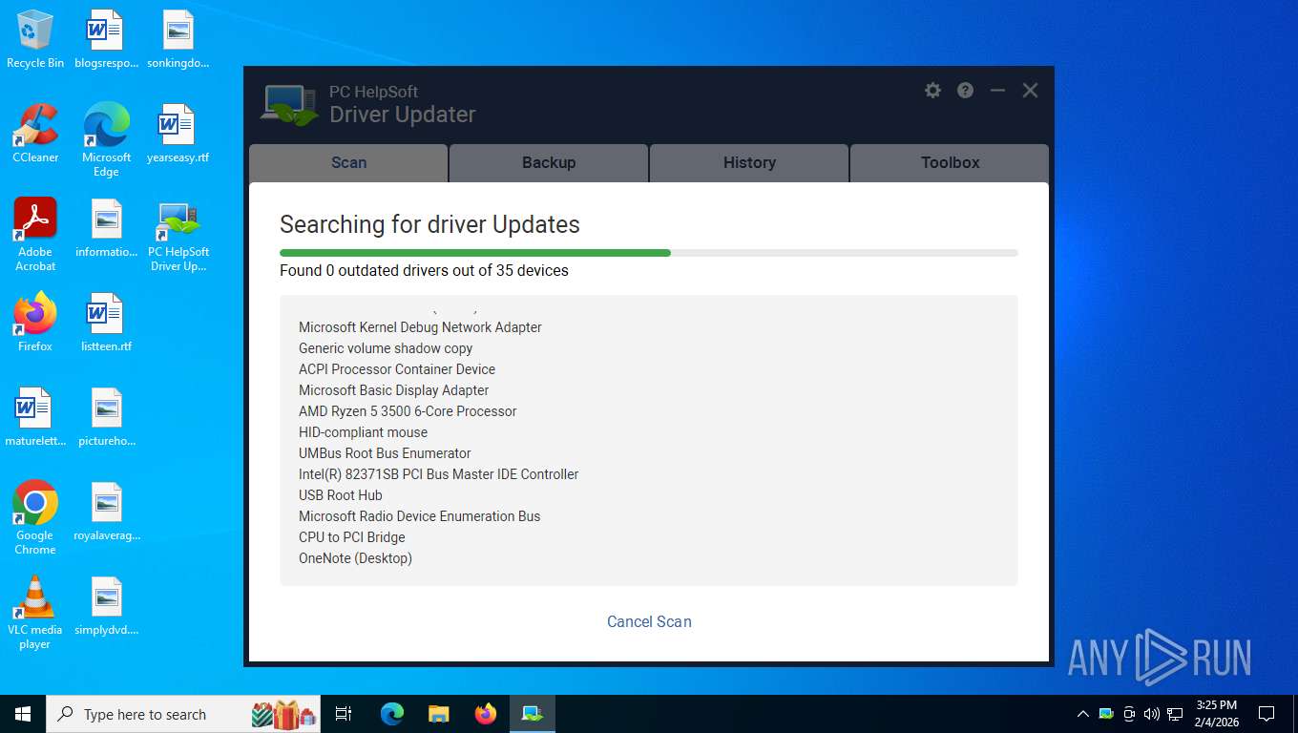Open volume control in system tray

click(1152, 714)
